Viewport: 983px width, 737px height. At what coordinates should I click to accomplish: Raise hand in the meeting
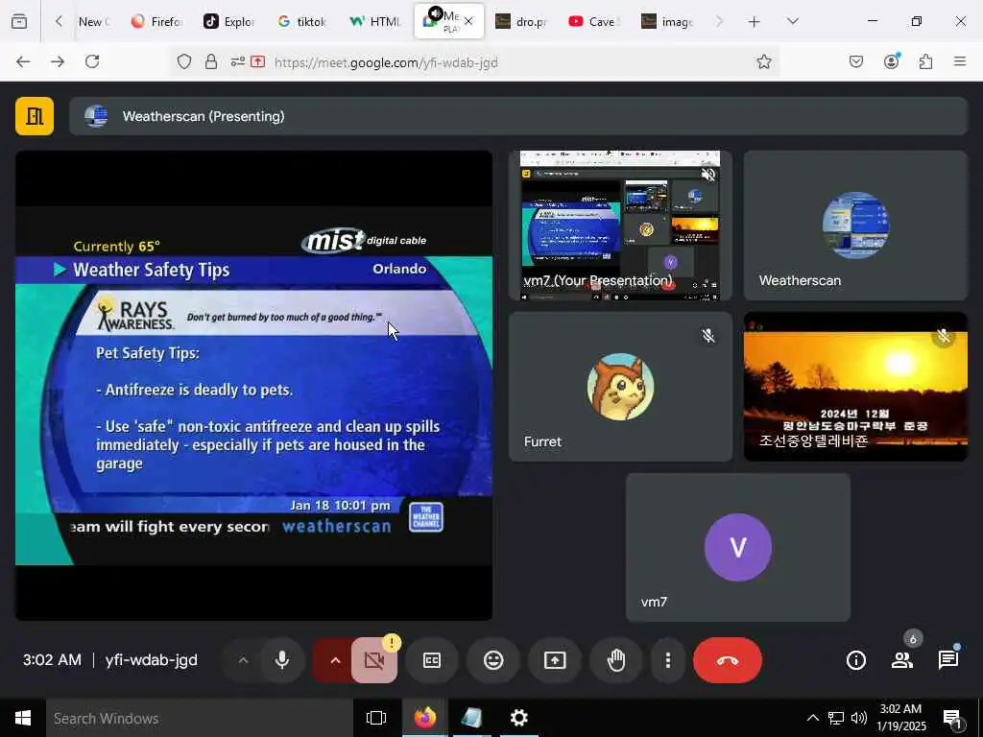(616, 660)
